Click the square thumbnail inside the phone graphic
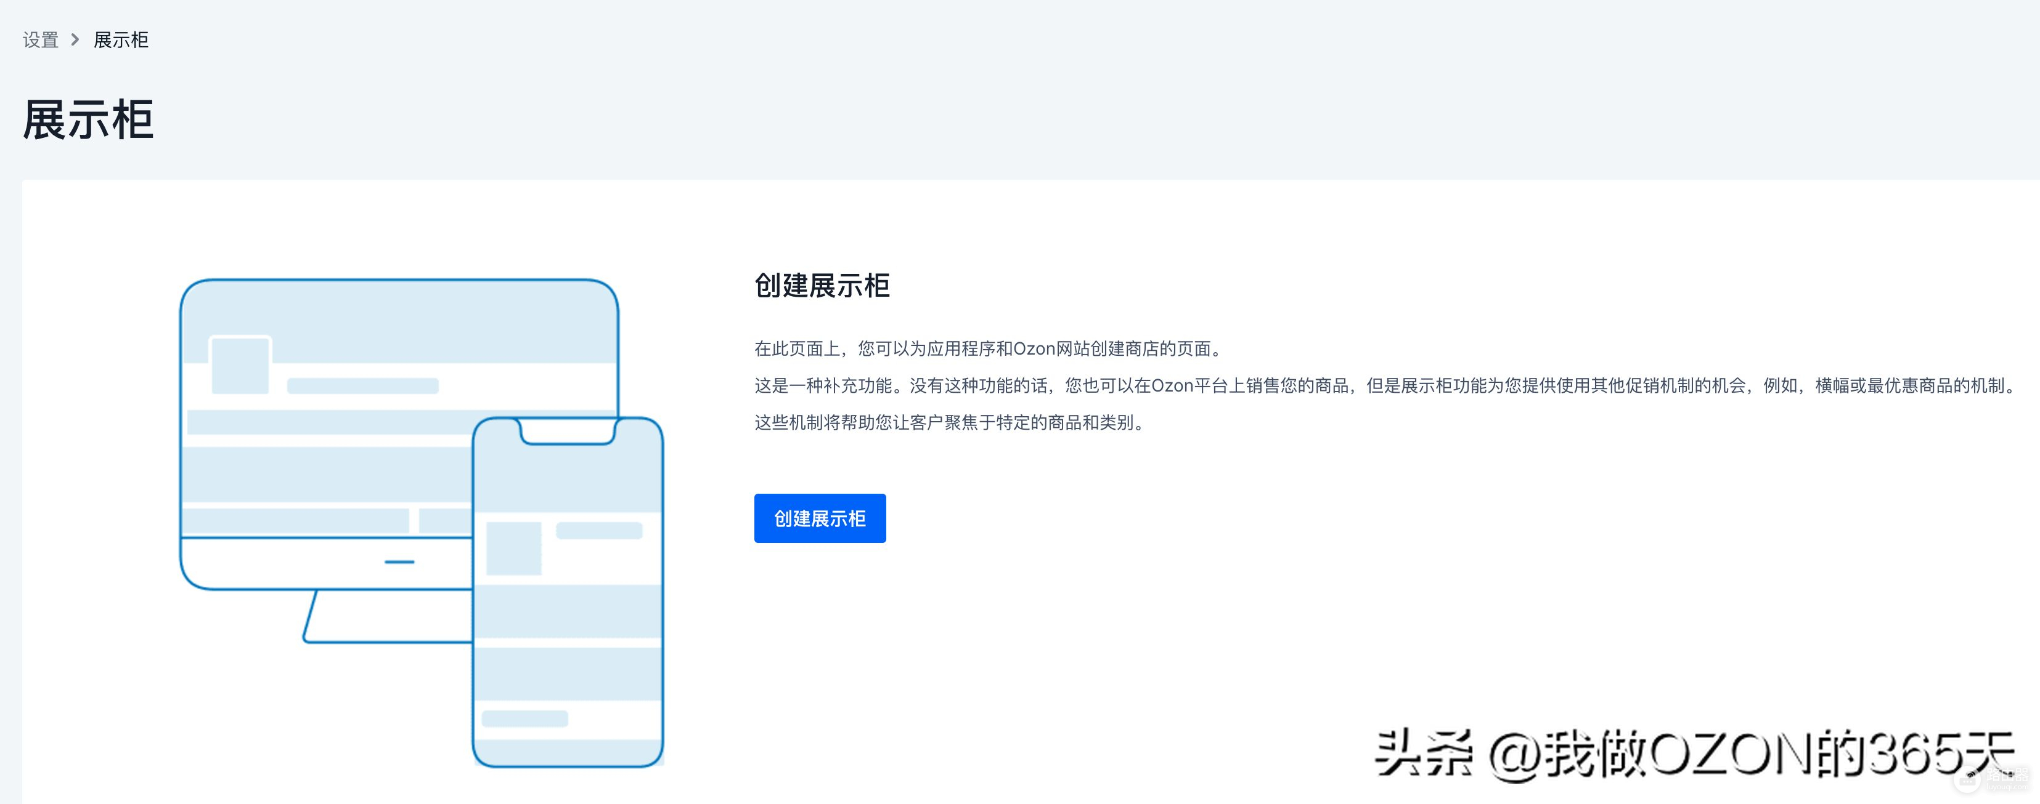Viewport: 2040px width, 804px height. [x=513, y=548]
